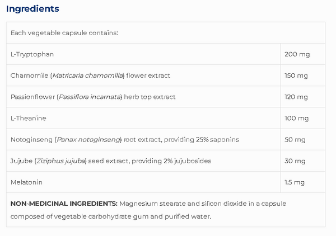Click the 120 mg amount cell
336x236 pixels.
coord(303,97)
